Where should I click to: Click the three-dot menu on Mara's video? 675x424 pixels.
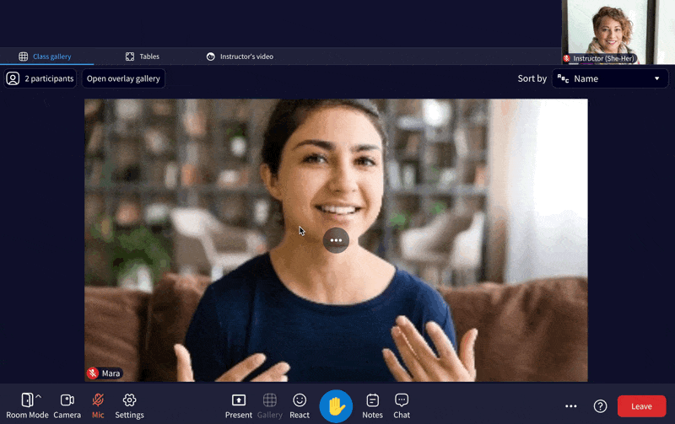pyautogui.click(x=336, y=240)
